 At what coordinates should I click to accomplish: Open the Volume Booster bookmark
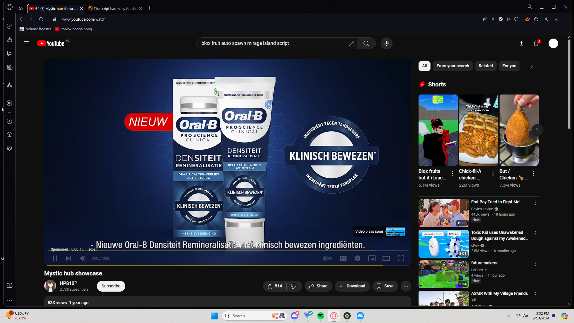35,29
